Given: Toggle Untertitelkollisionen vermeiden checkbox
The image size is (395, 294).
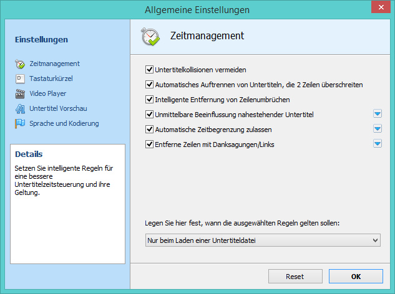Looking at the screenshot, I should point(149,70).
